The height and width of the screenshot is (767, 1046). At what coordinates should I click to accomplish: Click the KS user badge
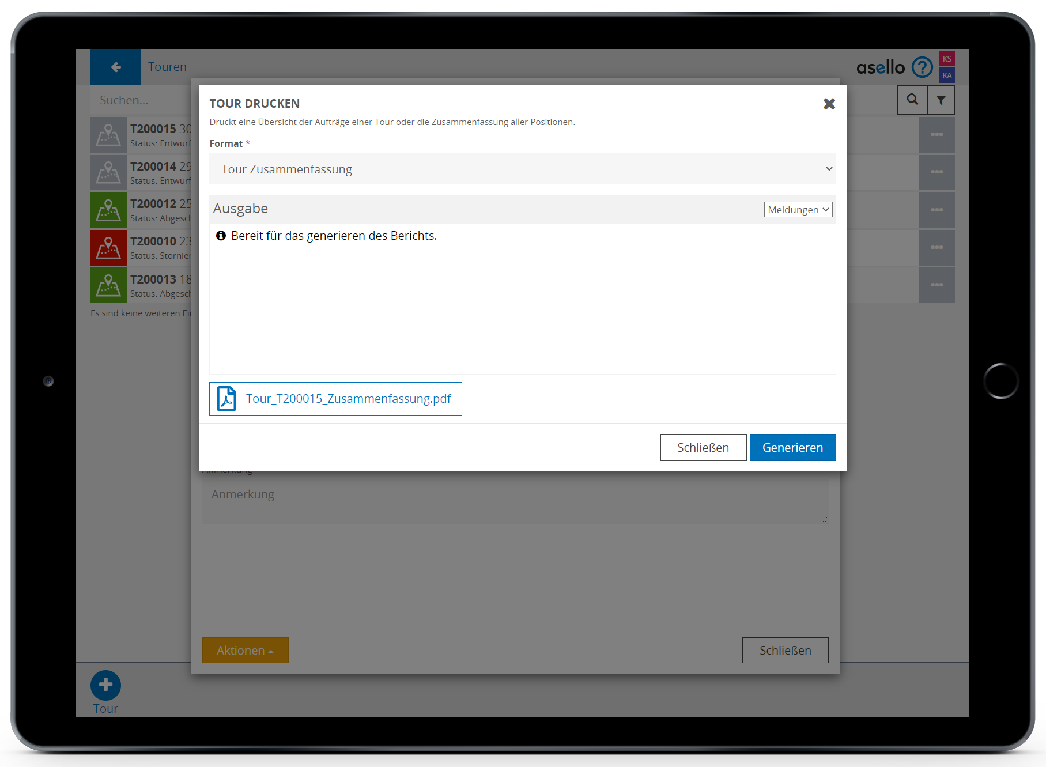(947, 59)
